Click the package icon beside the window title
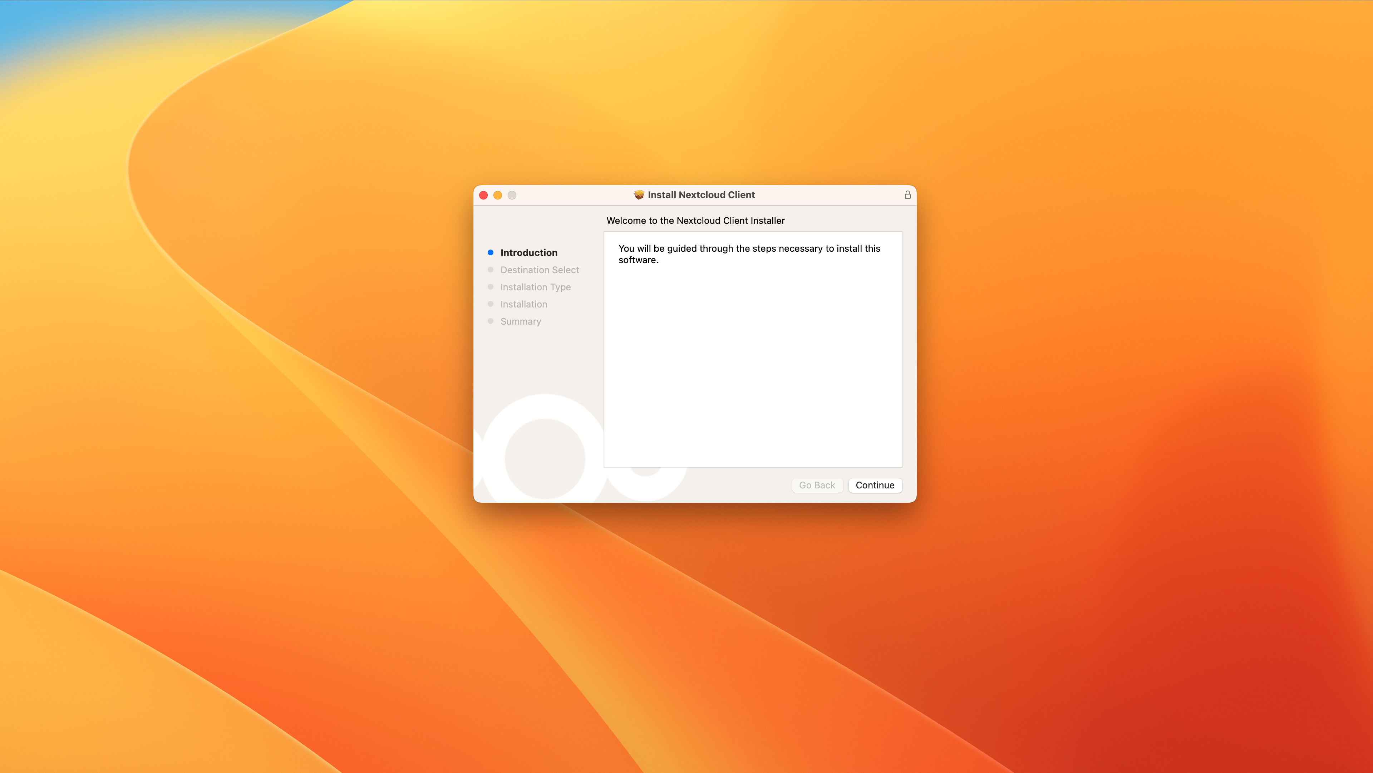Image resolution: width=1373 pixels, height=773 pixels. pos(639,195)
